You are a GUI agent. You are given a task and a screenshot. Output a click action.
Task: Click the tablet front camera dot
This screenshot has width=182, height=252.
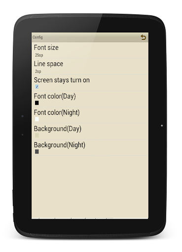(22, 116)
